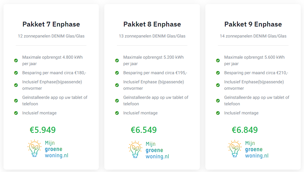Click Besparing per maand circa €180,- text
304x172 pixels.
(x=54, y=73)
